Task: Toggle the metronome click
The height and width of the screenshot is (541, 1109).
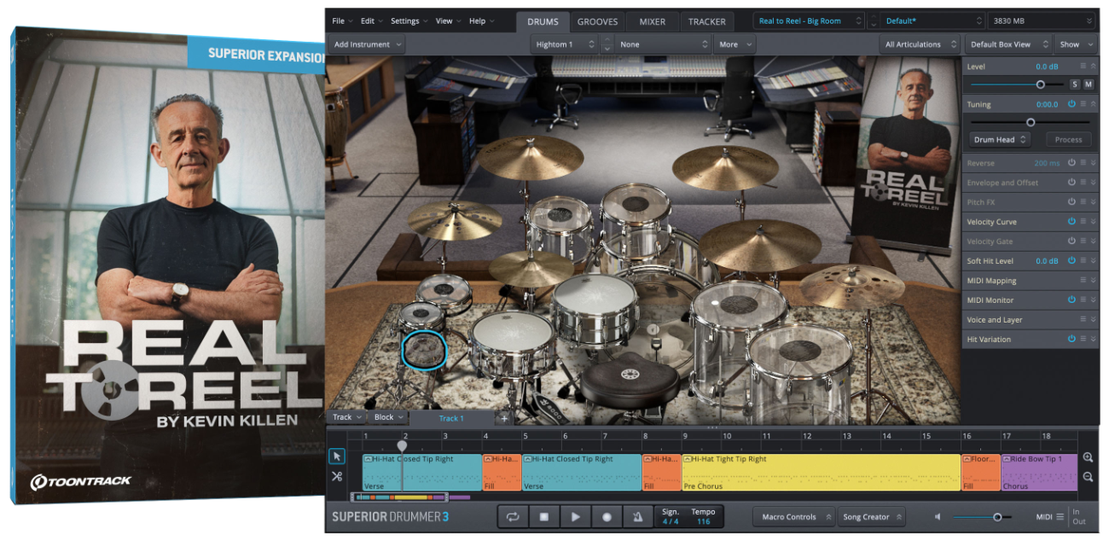Action: (638, 517)
